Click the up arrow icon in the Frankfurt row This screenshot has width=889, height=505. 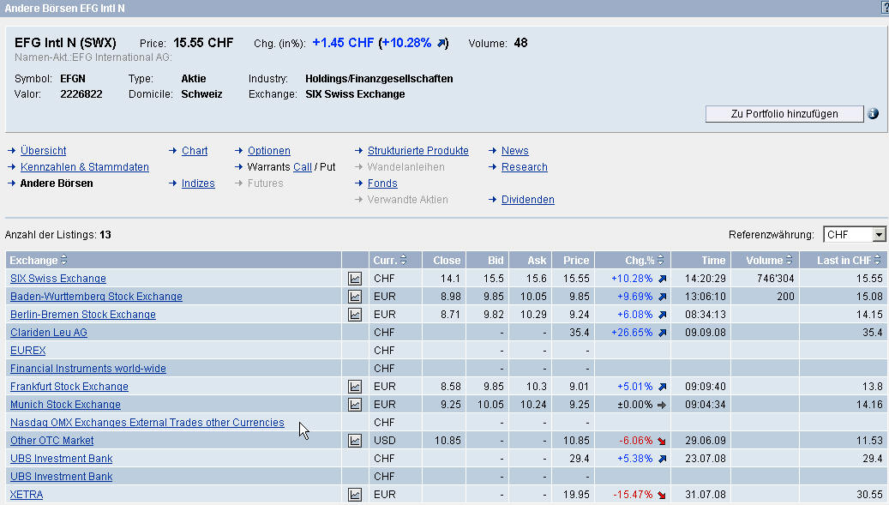662,387
